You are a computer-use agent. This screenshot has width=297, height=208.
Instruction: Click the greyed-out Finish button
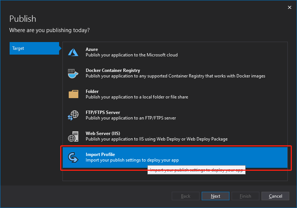245,196
